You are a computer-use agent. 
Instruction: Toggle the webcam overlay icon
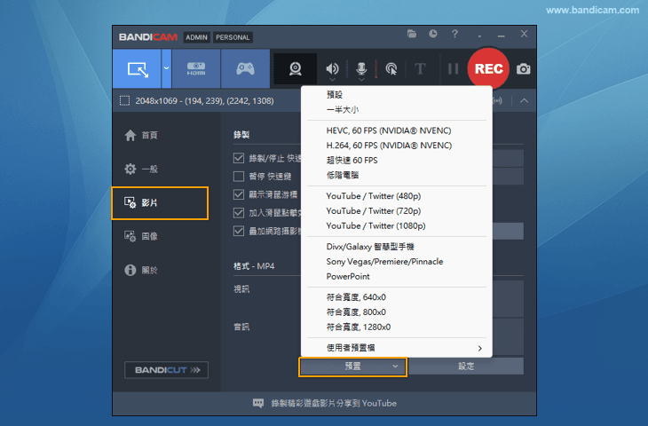[x=295, y=68]
